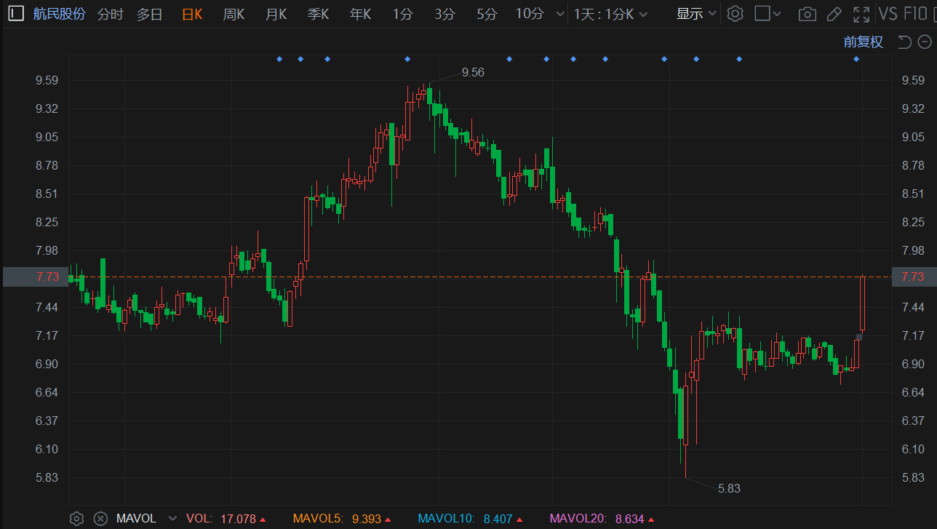Open the F10 company info

point(915,14)
